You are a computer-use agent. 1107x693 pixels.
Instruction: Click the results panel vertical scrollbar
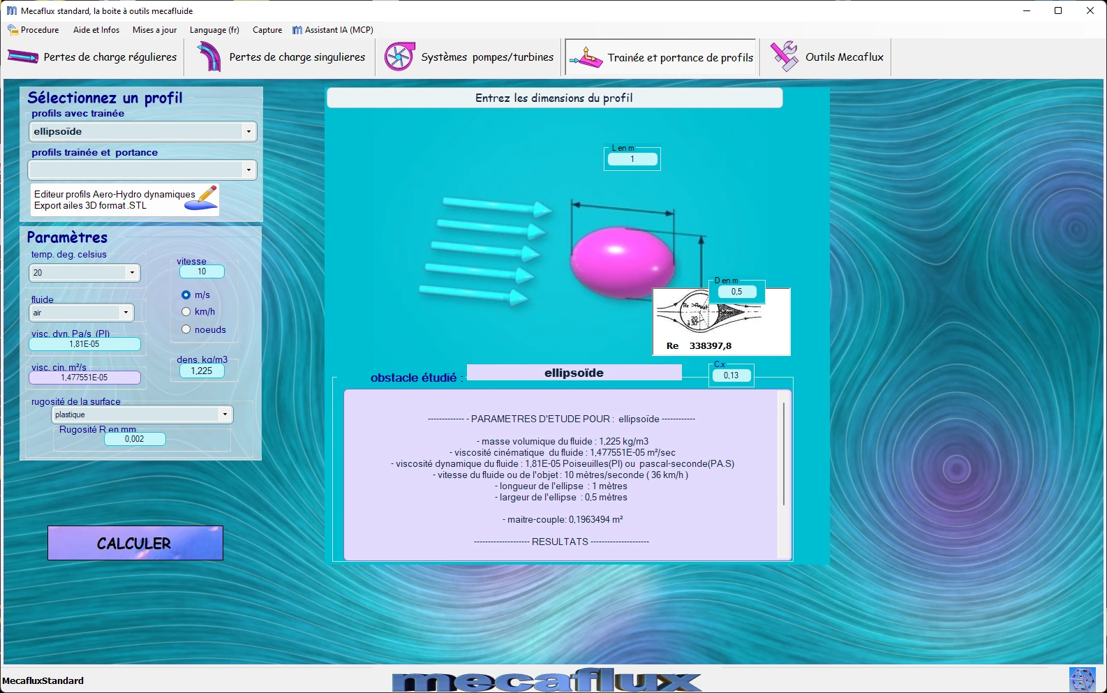(785, 454)
